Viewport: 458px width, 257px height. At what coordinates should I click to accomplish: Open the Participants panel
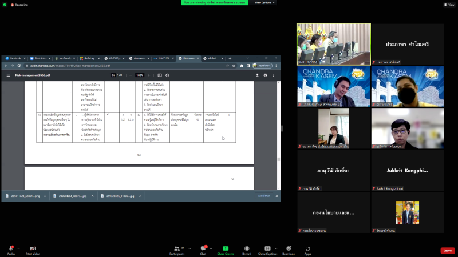coord(177,248)
